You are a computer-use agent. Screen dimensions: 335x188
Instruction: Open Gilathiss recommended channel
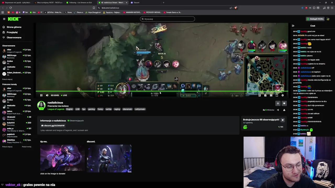pyautogui.click(x=16, y=141)
